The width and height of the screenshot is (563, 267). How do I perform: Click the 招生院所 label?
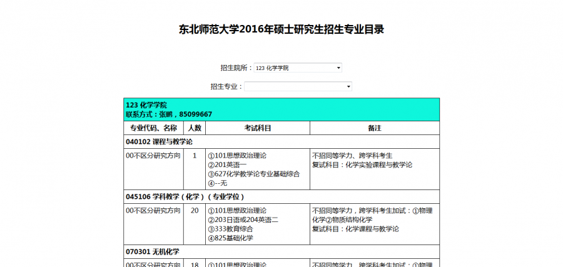click(x=236, y=68)
